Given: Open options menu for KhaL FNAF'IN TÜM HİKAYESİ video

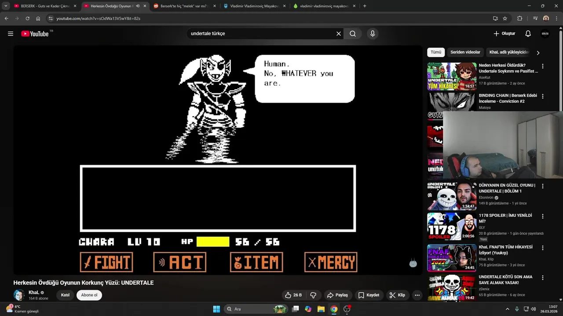Looking at the screenshot, I should click(x=543, y=248).
